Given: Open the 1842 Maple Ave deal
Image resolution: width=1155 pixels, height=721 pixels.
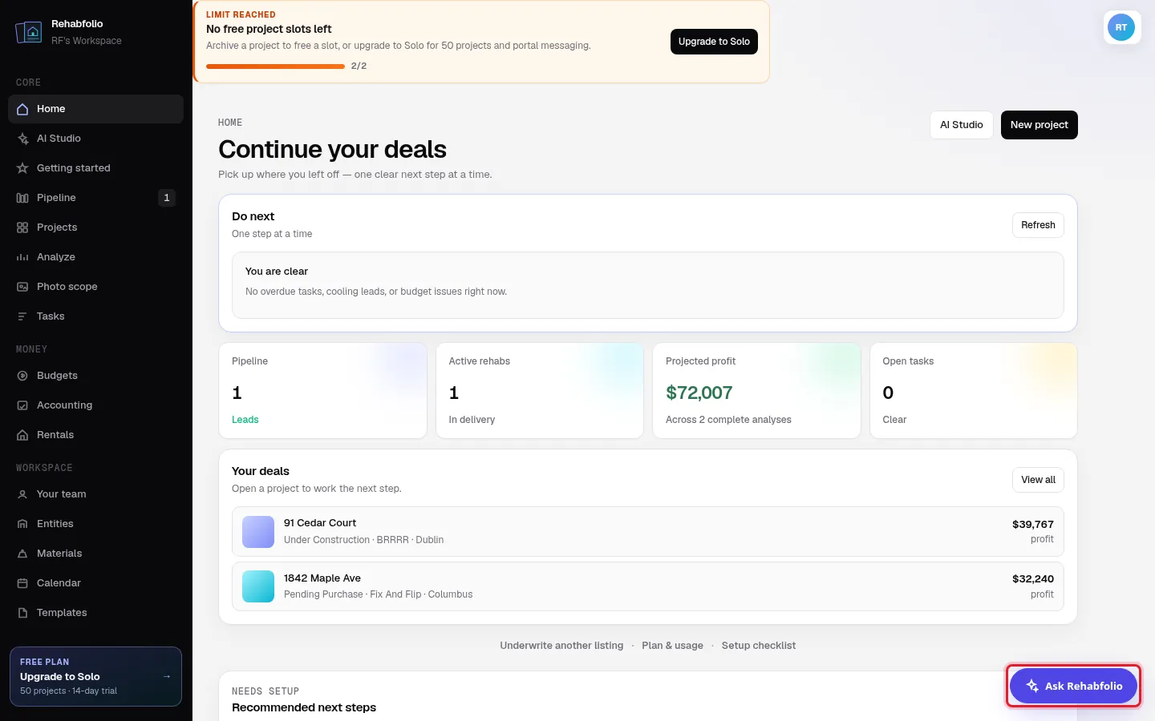Looking at the screenshot, I should pyautogui.click(x=647, y=586).
